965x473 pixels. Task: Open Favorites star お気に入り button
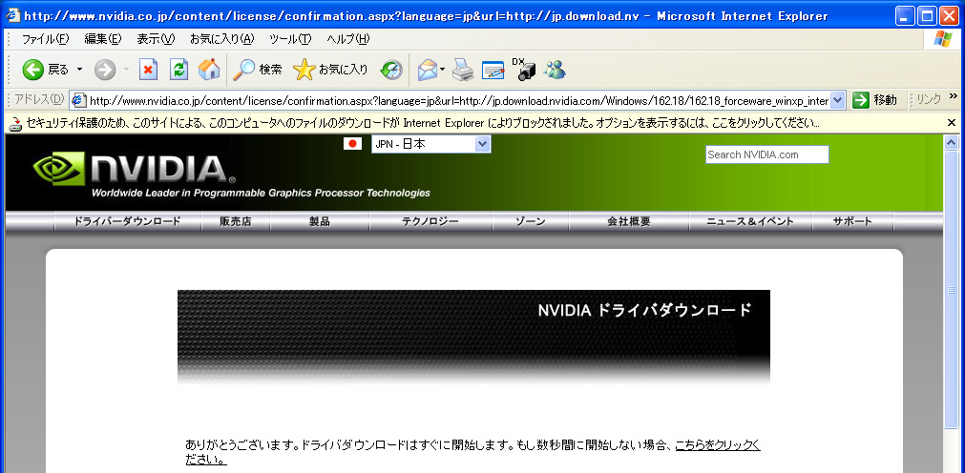tap(330, 71)
